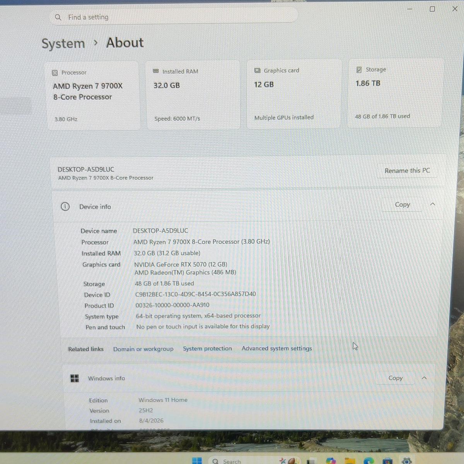Select the Device ID value text

click(x=195, y=294)
